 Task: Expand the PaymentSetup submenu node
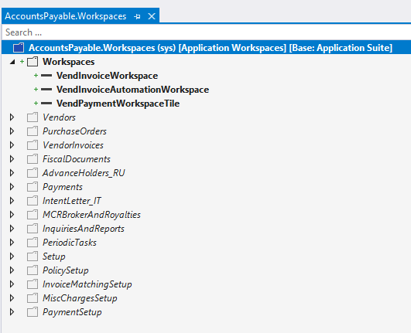tap(12, 312)
